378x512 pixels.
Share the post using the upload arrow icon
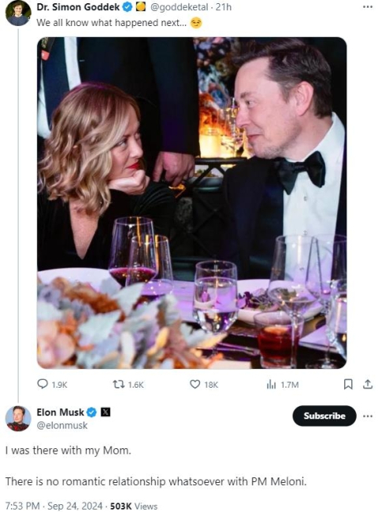[368, 385]
